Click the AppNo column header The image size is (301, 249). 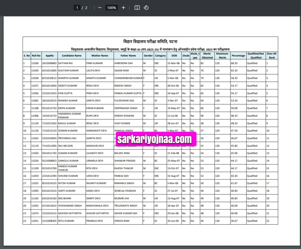pos(49,56)
